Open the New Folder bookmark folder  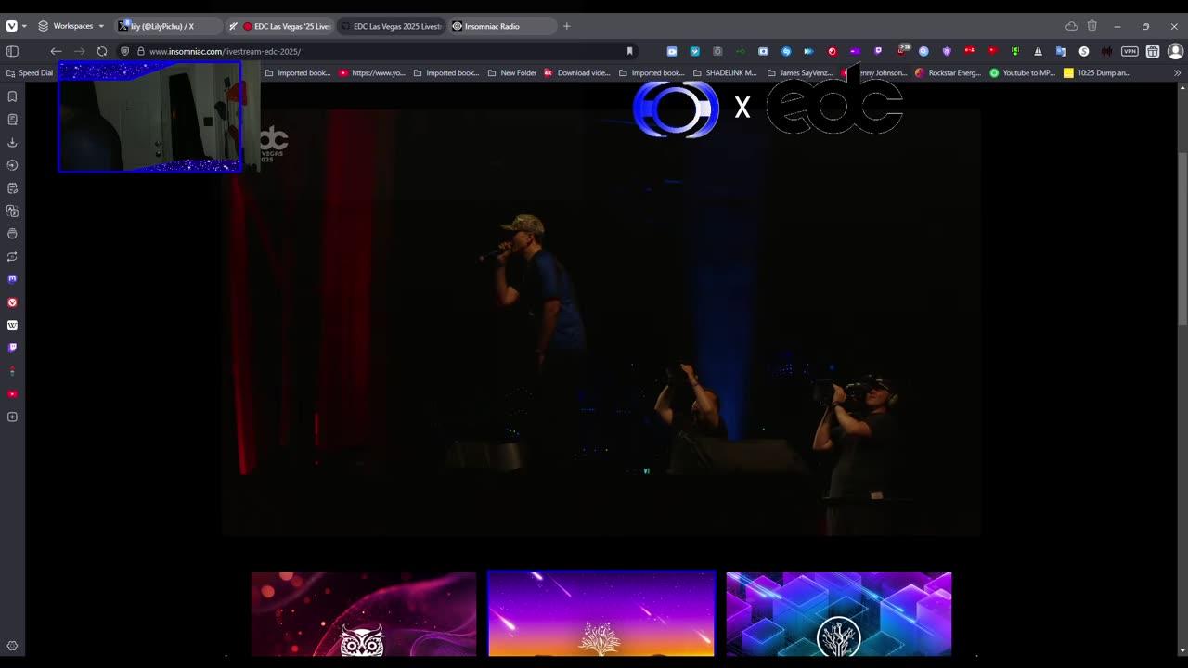(512, 72)
